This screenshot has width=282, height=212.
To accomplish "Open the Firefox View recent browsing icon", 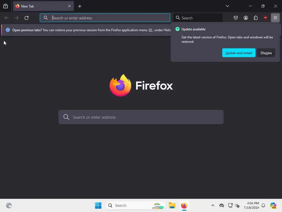I will click(x=6, y=6).
